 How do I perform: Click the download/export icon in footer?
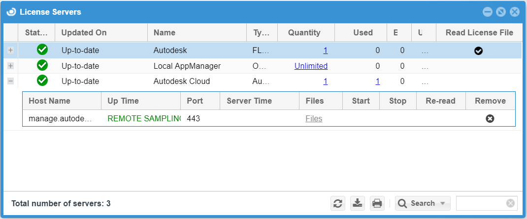point(357,203)
